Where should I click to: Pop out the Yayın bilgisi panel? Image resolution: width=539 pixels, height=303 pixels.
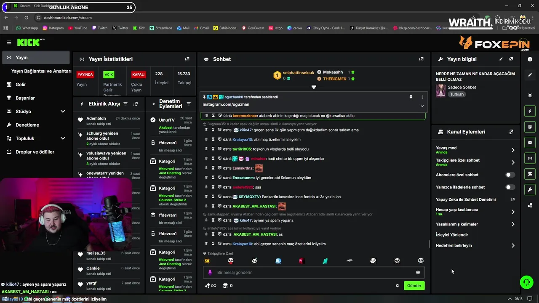tap(511, 59)
